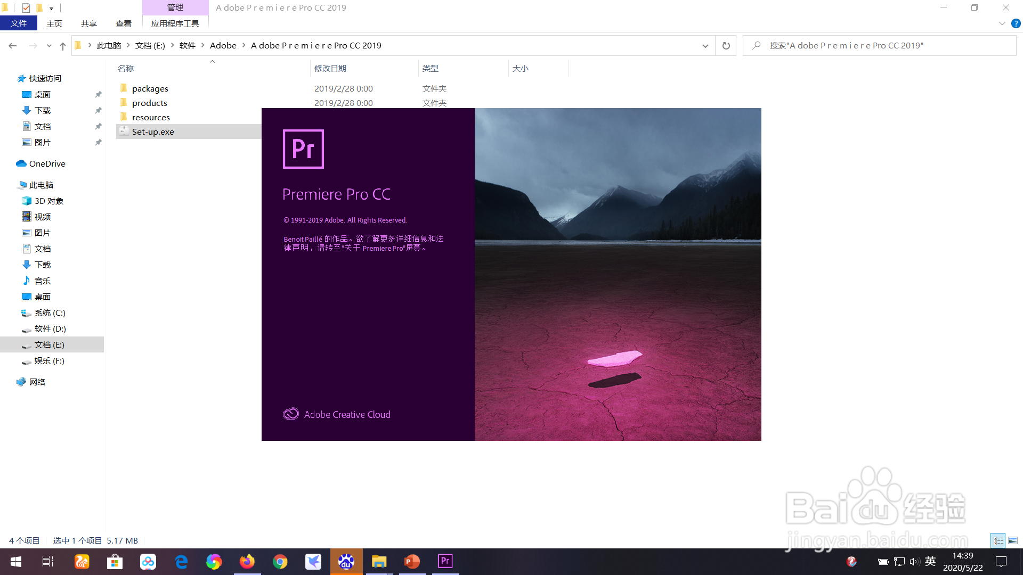Viewport: 1023px width, 575px height.
Task: Unpin 图片 from Quick Access
Action: (x=98, y=142)
